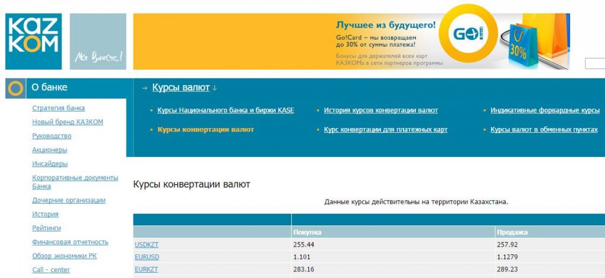The height and width of the screenshot is (278, 605).
Task: Click the Go!Card round logo in banner
Action: [468, 35]
